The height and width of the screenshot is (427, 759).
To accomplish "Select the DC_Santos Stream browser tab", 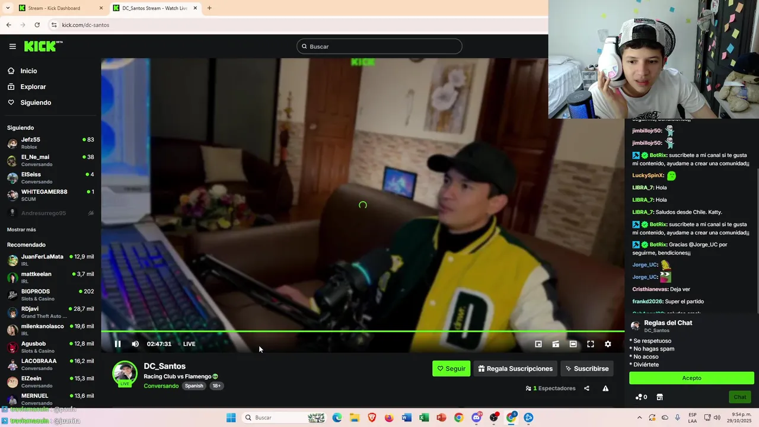I will [x=154, y=8].
